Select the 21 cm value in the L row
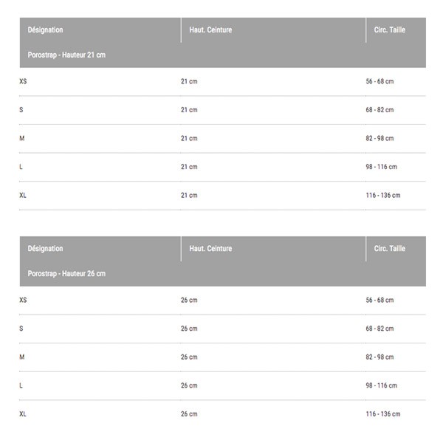This screenshot has width=443, height=443. tap(189, 167)
